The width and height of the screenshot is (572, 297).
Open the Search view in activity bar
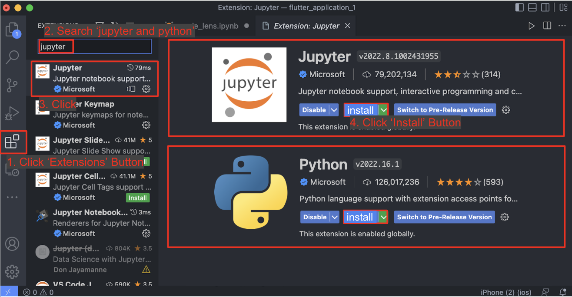tap(12, 57)
